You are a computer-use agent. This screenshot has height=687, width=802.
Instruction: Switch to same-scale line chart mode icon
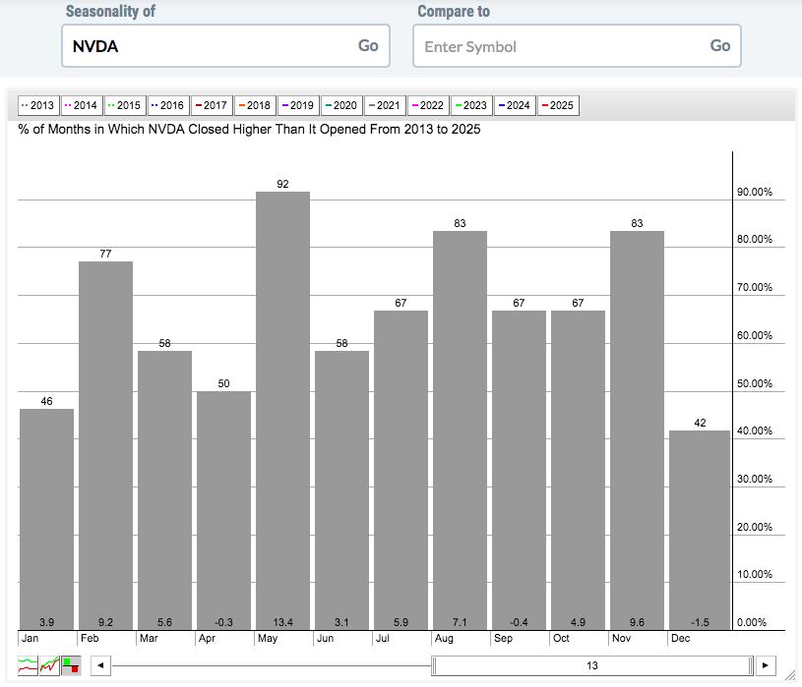click(49, 665)
